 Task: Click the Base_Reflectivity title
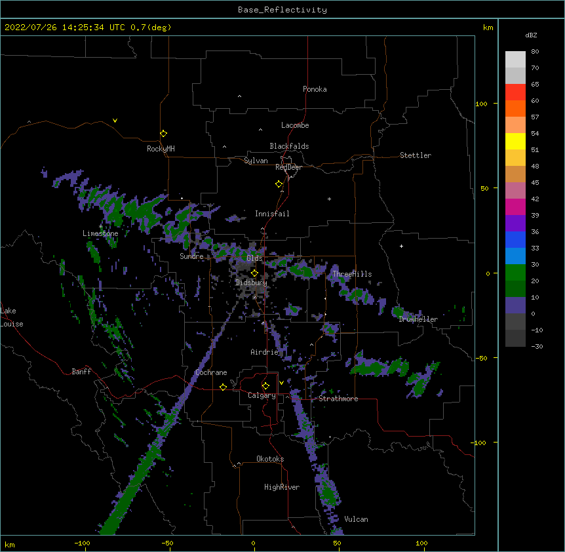(x=282, y=10)
